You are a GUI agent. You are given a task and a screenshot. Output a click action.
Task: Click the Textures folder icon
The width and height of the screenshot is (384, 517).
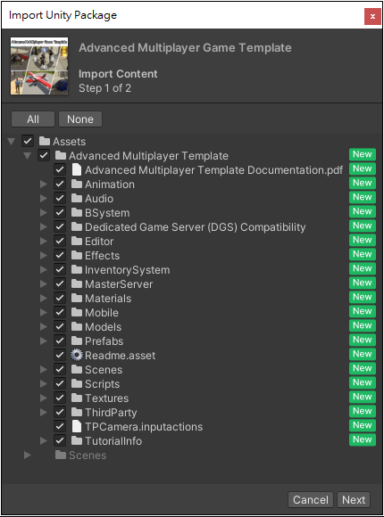(77, 398)
